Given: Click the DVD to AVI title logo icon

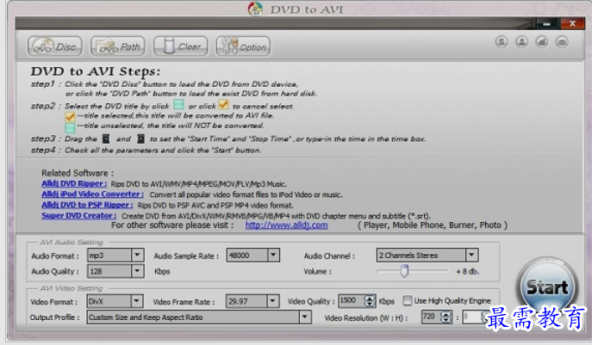Looking at the screenshot, I should tap(255, 9).
